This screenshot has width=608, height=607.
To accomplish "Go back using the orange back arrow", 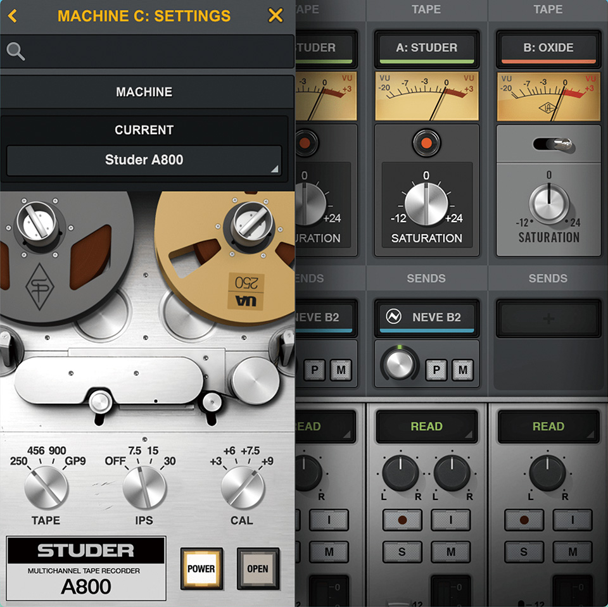I will pos(13,16).
